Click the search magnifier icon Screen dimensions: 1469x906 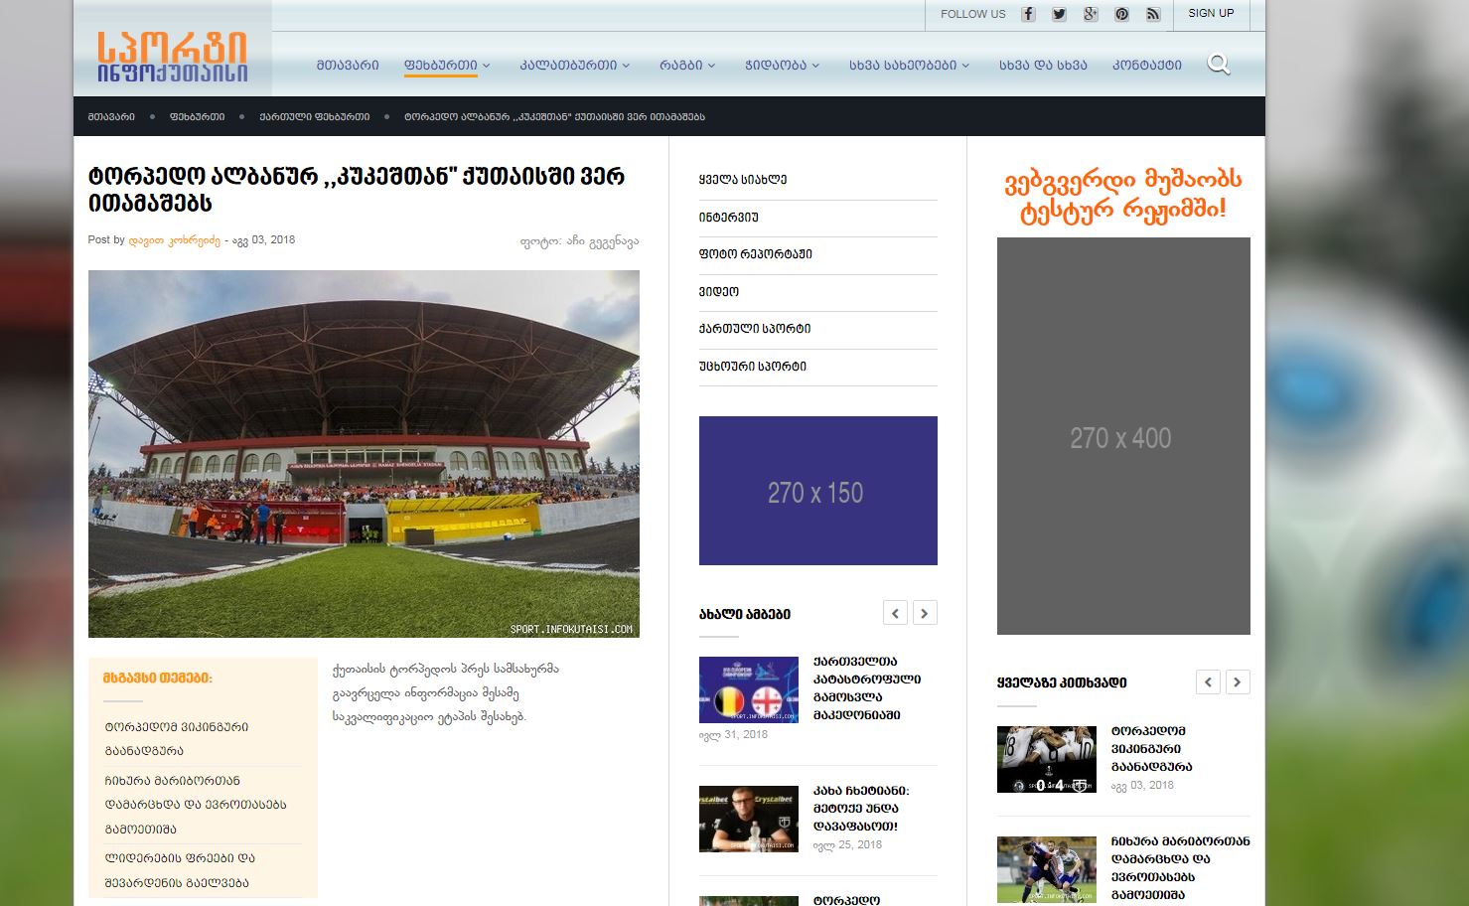click(x=1219, y=65)
